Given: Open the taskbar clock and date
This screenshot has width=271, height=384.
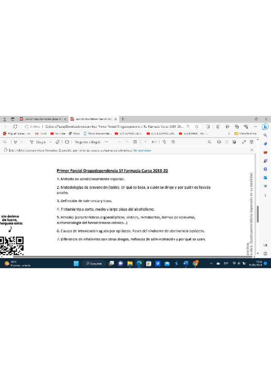Looking at the screenshot, I should pos(255,264).
